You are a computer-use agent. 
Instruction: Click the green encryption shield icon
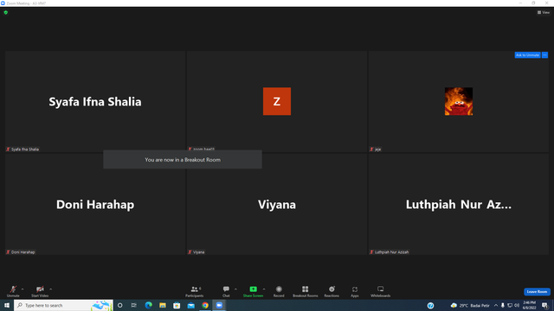(x=6, y=12)
